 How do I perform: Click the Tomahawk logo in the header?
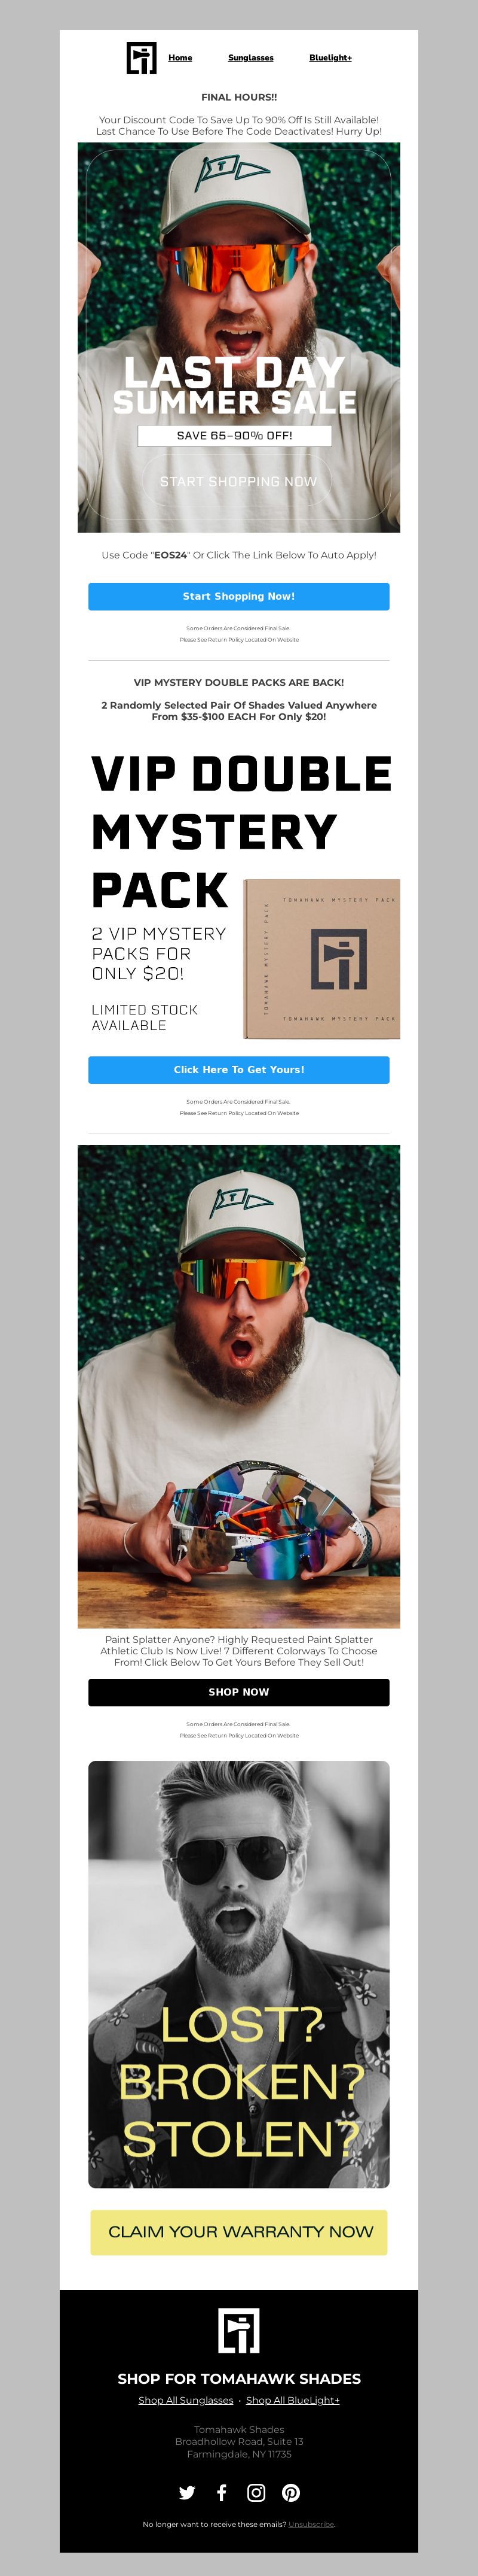point(142,58)
